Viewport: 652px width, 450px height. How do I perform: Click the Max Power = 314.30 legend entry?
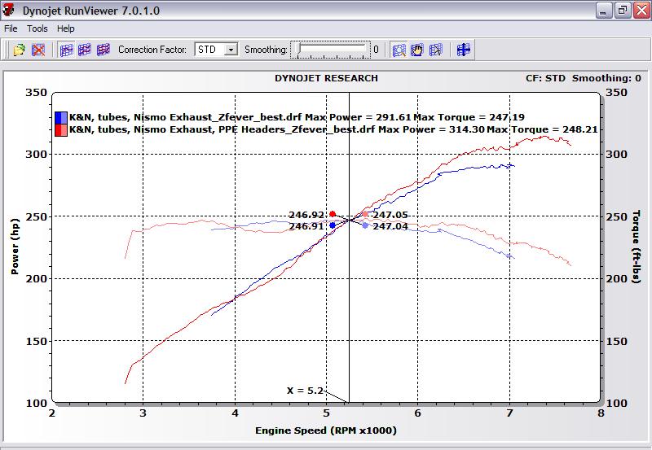tap(432, 129)
